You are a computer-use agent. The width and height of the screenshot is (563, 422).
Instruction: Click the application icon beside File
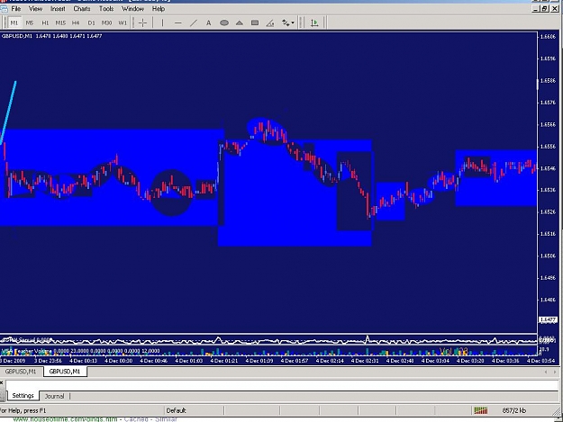coord(4,9)
